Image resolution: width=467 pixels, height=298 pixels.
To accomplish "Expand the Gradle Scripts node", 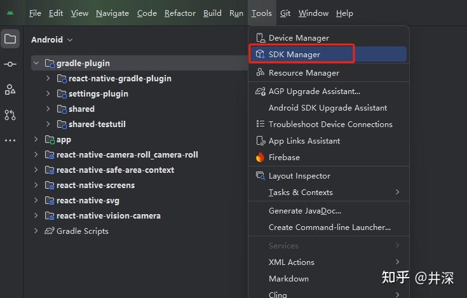I will click(36, 231).
